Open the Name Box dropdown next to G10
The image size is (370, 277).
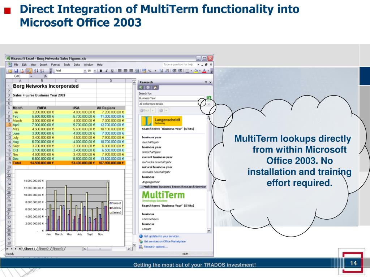(x=31, y=76)
